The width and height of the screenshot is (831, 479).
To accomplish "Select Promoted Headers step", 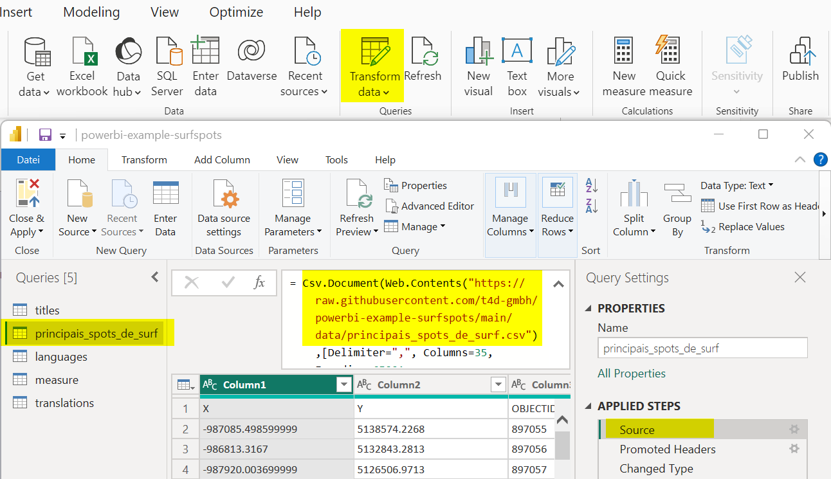I will point(668,449).
